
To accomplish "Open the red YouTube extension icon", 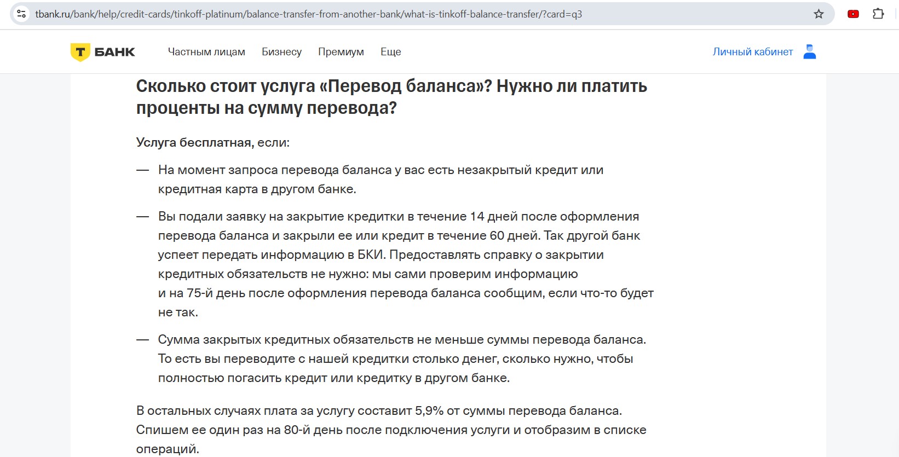I will (x=853, y=14).
